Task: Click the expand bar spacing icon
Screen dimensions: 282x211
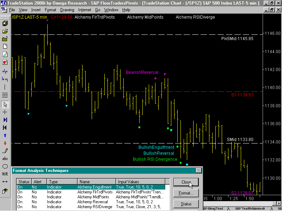Action: [x=5, y=79]
